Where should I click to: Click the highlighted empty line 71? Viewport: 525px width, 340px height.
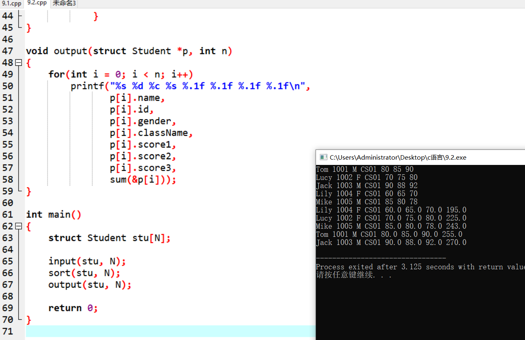171,331
